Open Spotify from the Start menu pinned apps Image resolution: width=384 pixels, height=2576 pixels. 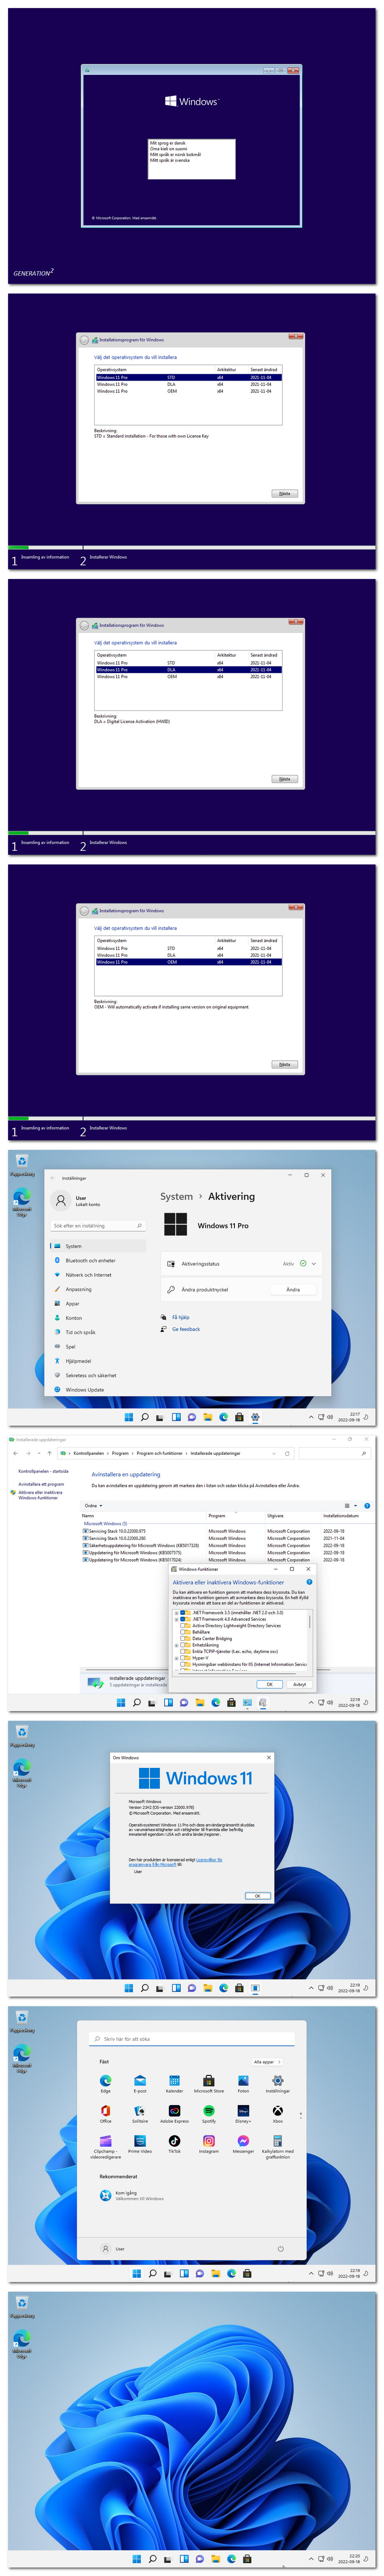[x=209, y=2110]
